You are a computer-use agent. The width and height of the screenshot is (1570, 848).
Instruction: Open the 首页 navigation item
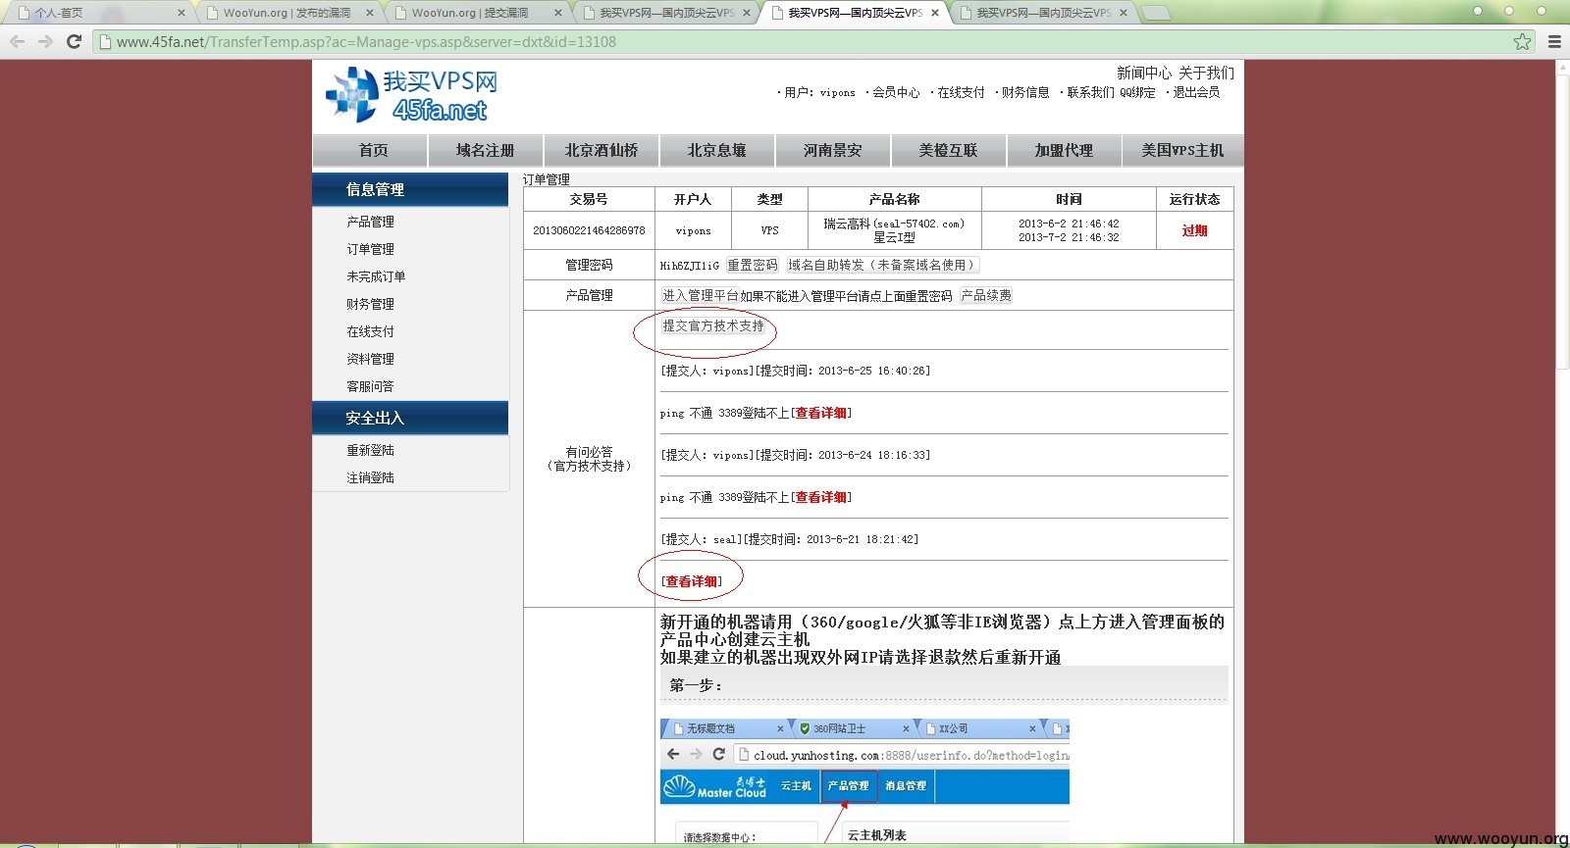pyautogui.click(x=373, y=150)
